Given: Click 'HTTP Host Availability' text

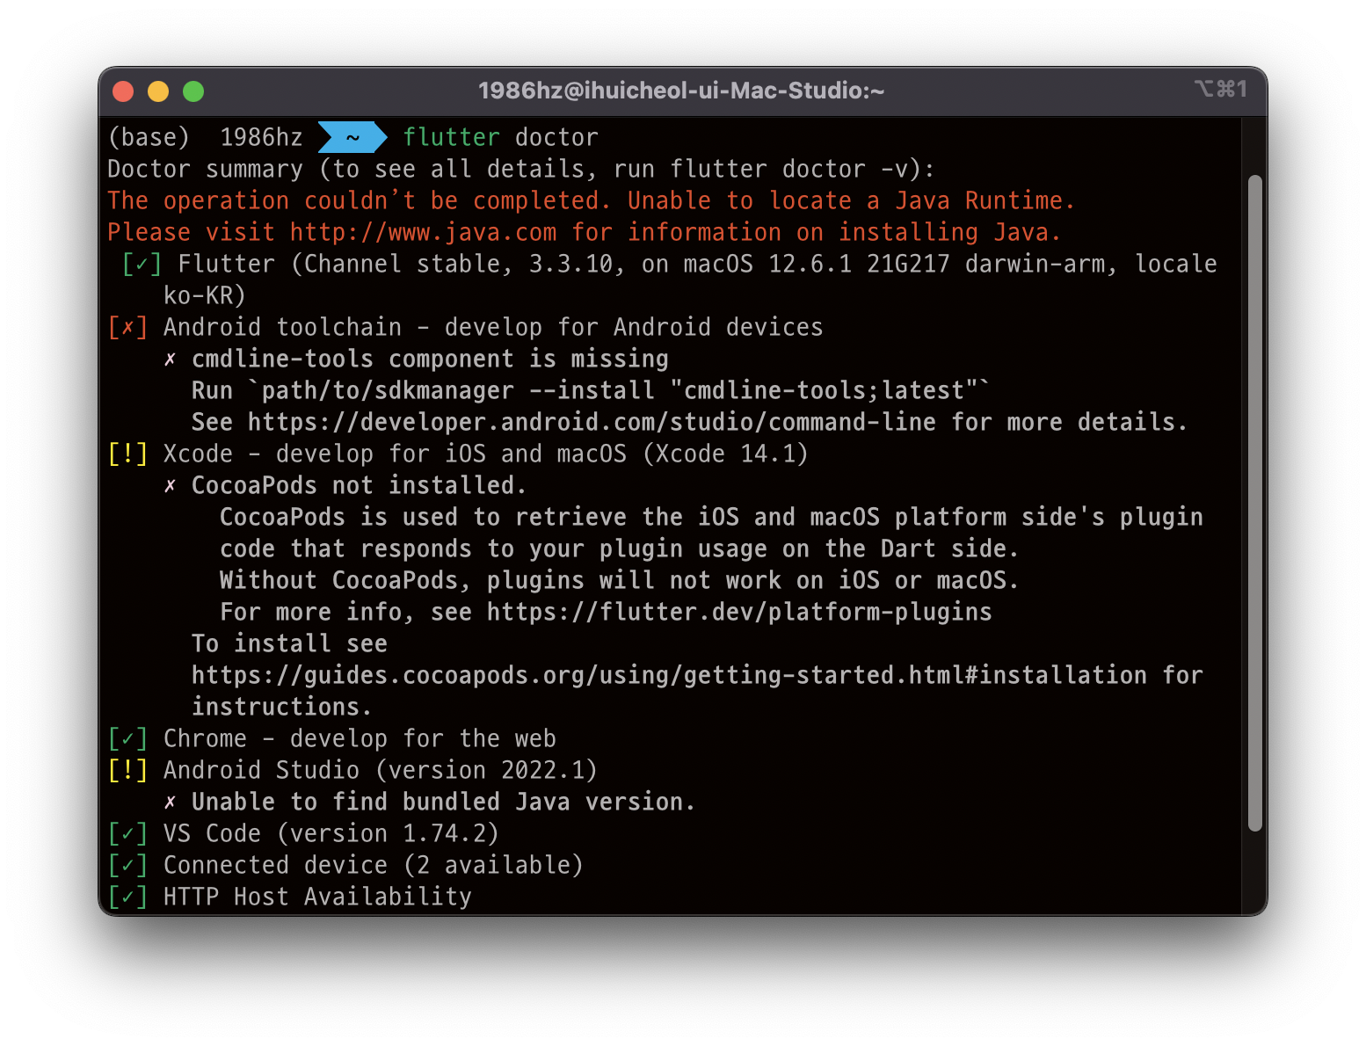Looking at the screenshot, I should 317,897.
